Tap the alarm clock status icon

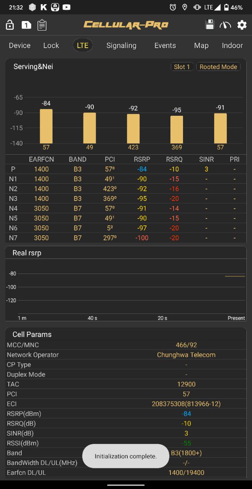(173, 7)
